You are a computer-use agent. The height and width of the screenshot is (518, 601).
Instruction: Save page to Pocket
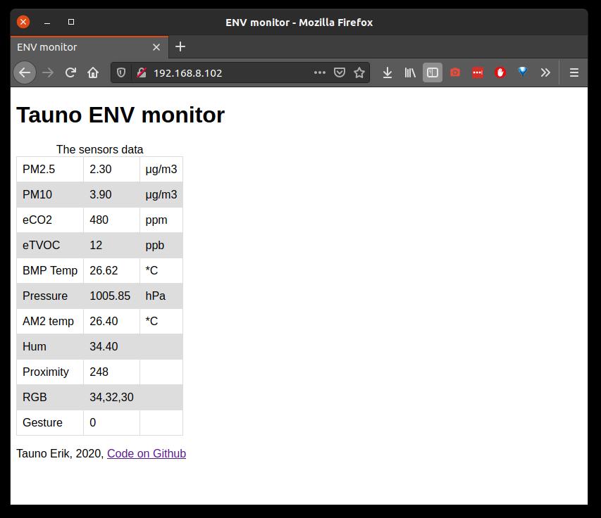[340, 72]
